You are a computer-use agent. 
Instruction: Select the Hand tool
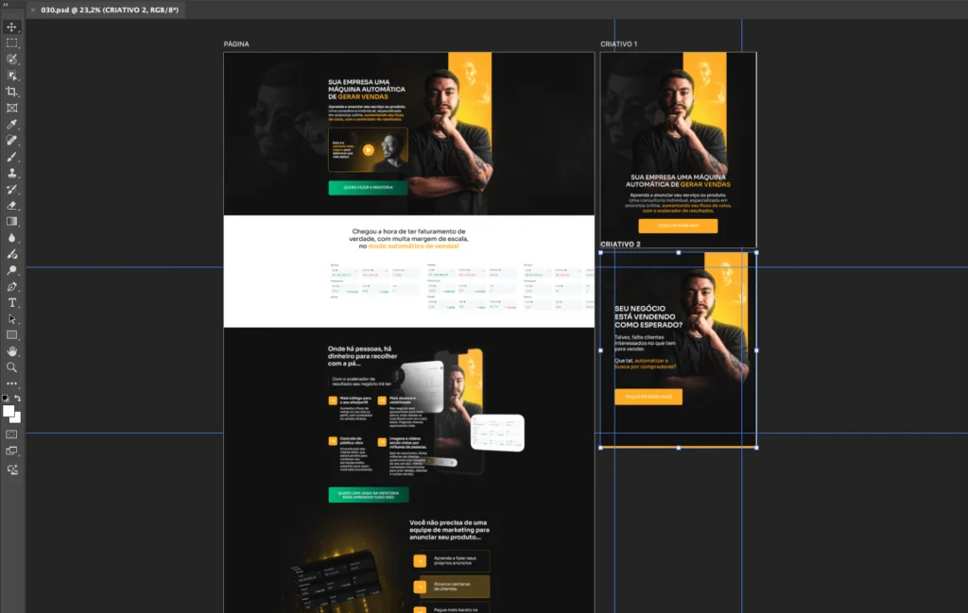tap(12, 351)
